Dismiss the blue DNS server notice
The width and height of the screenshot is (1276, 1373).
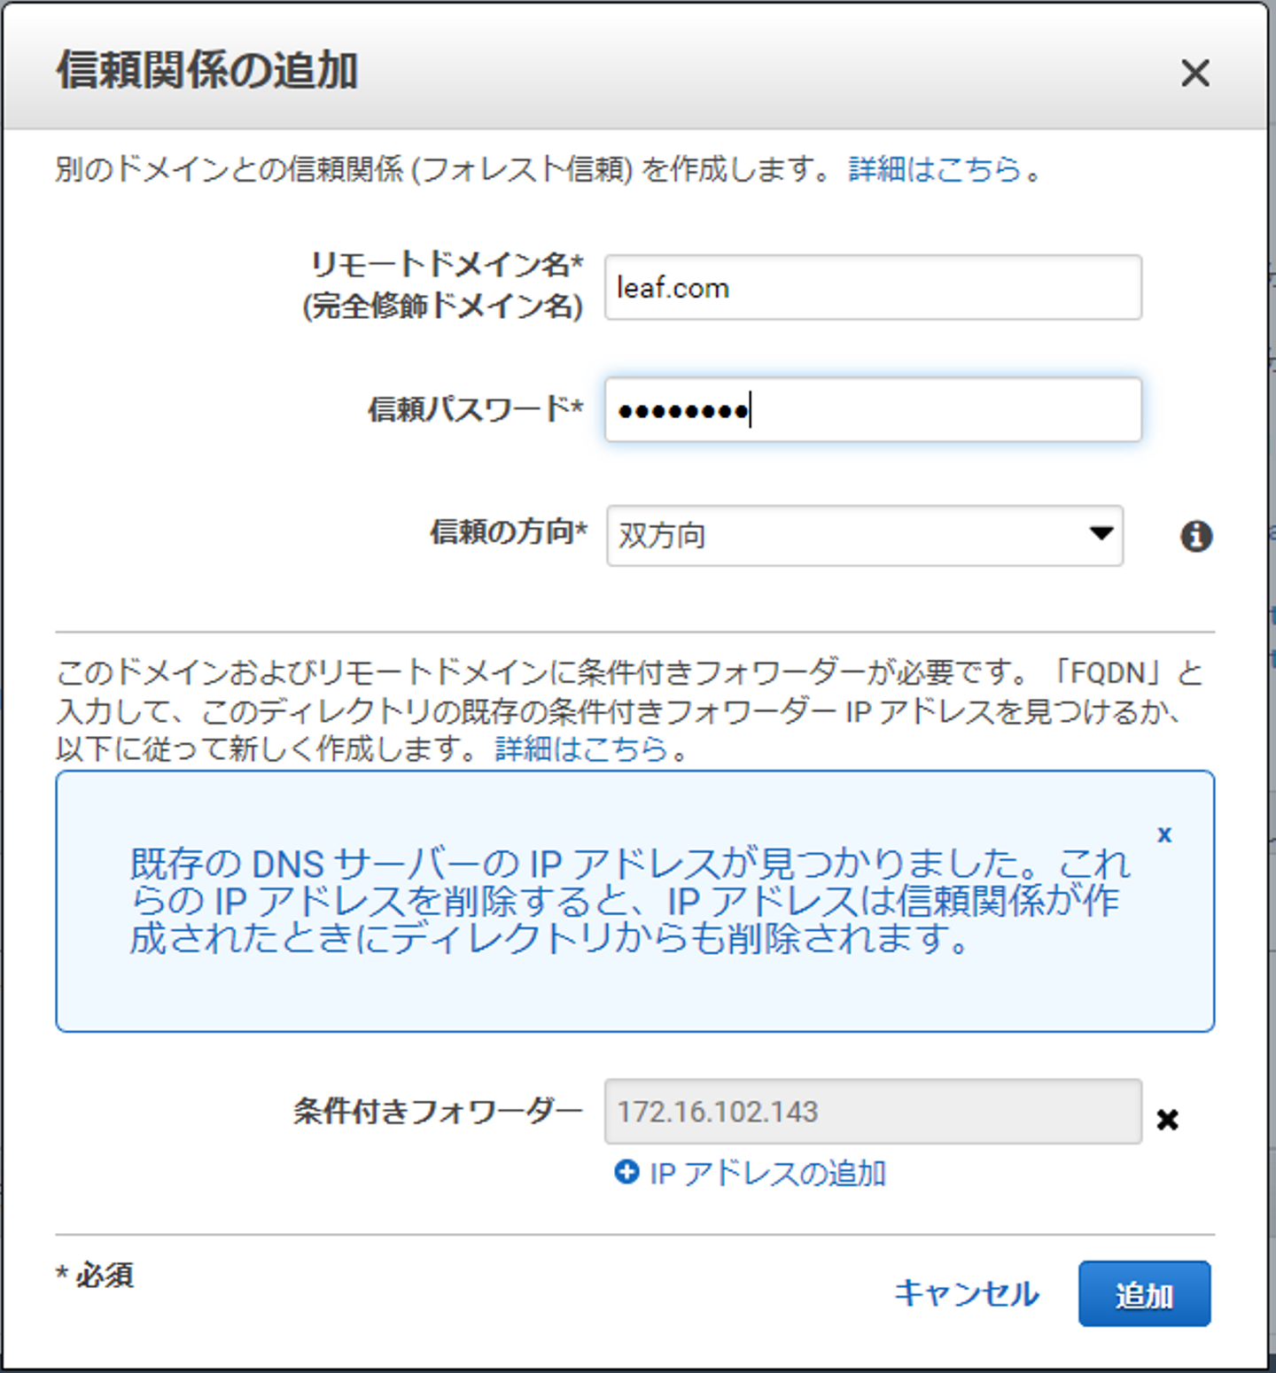click(1164, 834)
